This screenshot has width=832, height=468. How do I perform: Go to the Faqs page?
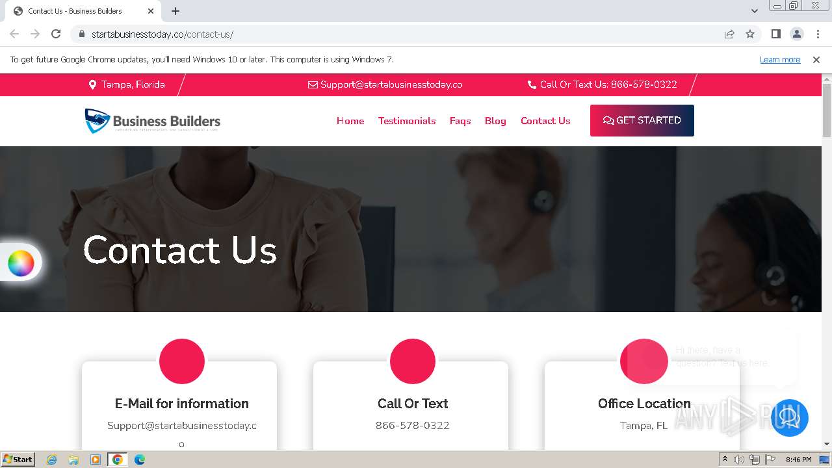pyautogui.click(x=460, y=121)
